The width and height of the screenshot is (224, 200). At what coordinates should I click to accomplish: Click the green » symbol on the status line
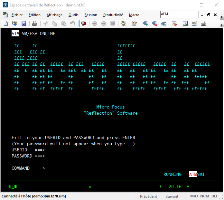pyautogui.click(x=90, y=187)
